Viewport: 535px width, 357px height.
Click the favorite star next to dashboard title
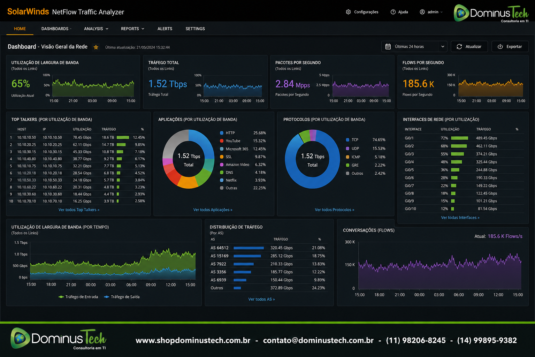96,47
